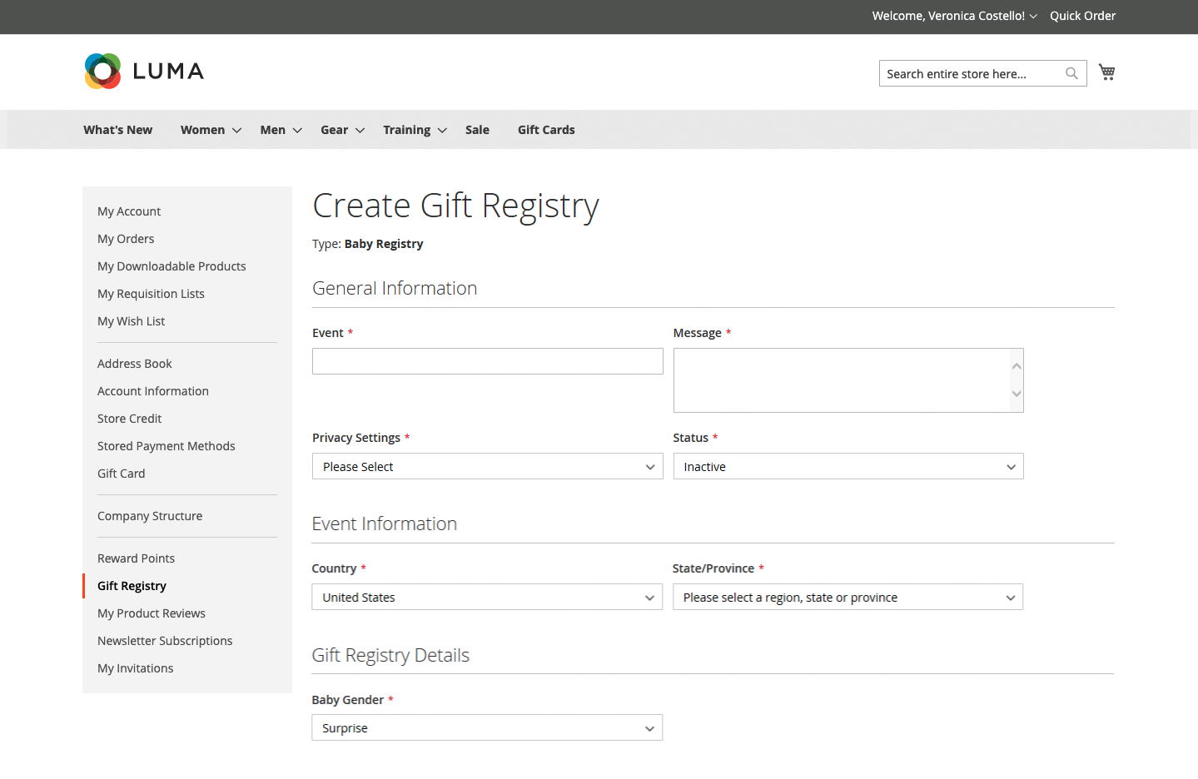
Task: Open Reward Points
Action: point(136,558)
